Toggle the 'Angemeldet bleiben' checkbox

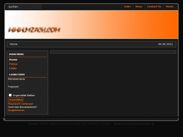point(10,95)
